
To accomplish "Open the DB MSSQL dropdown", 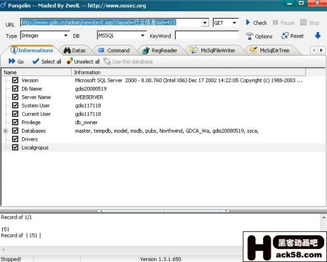I will (x=143, y=36).
